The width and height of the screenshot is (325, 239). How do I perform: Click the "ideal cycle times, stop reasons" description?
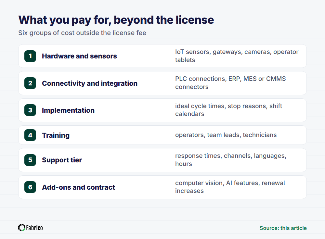228,110
